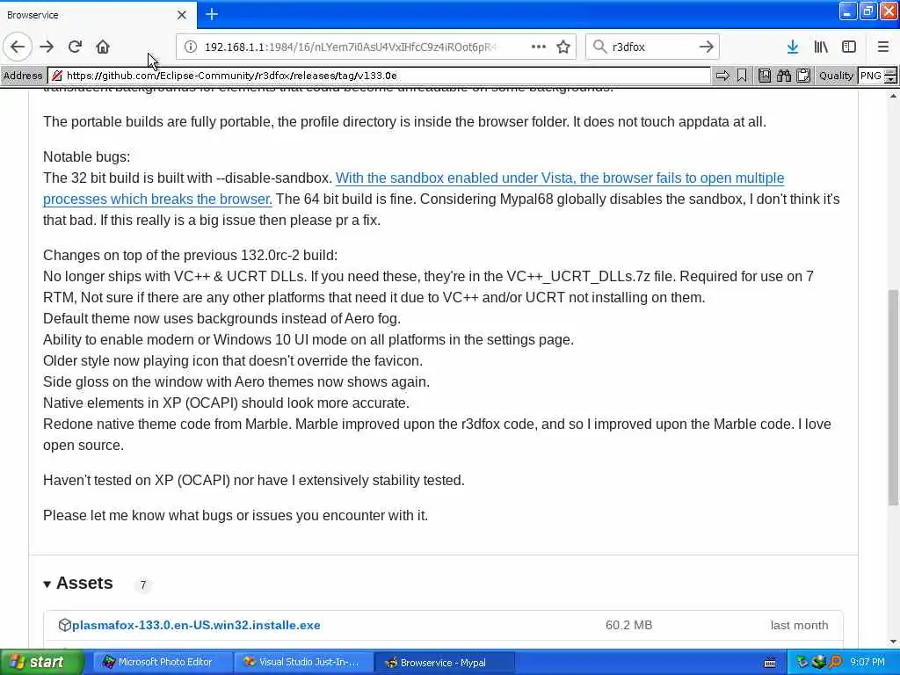Image resolution: width=900 pixels, height=675 pixels.
Task: Click the scrollbar up arrow
Action: (893, 97)
